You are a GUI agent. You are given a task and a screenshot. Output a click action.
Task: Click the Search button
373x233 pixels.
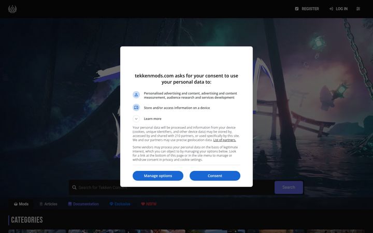click(289, 187)
